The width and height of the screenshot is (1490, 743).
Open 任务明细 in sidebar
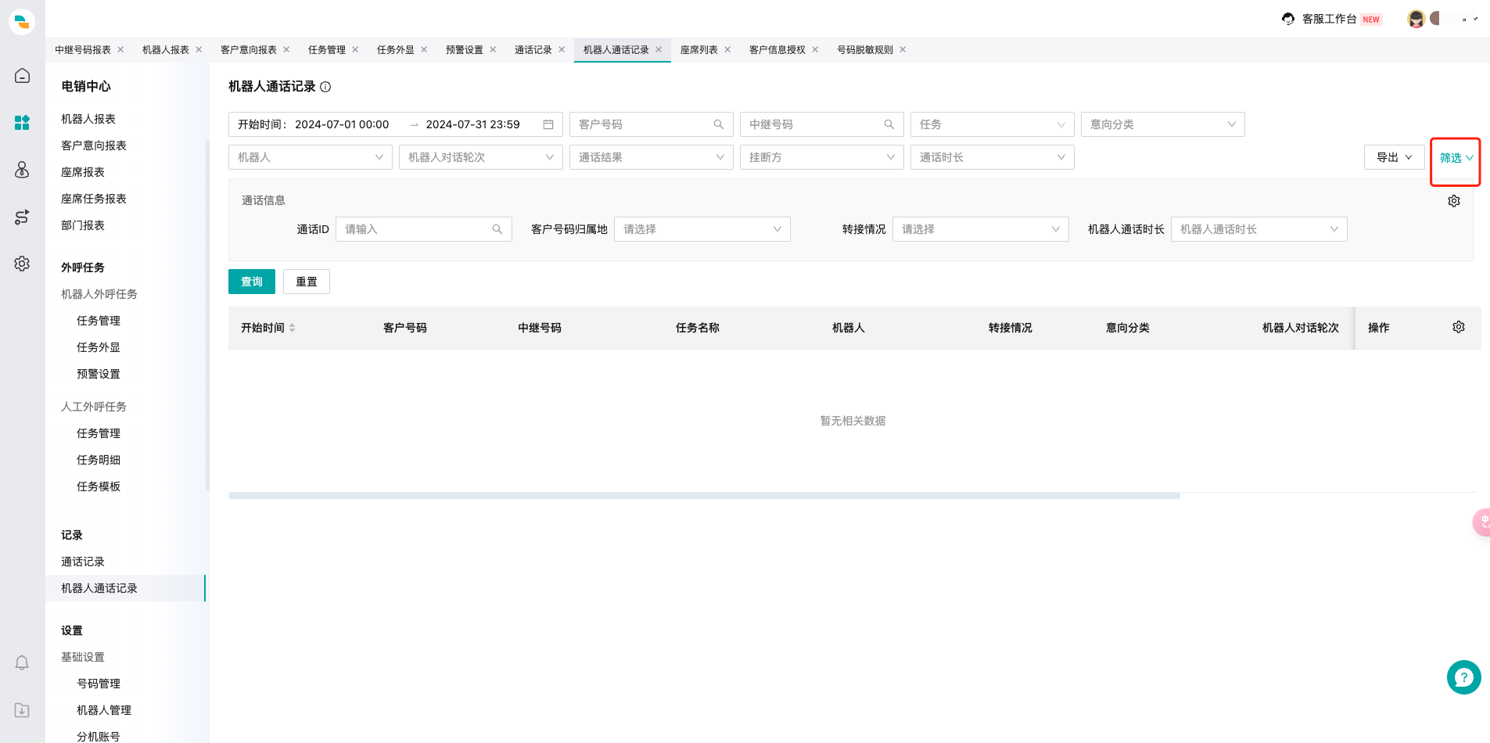pyautogui.click(x=99, y=460)
